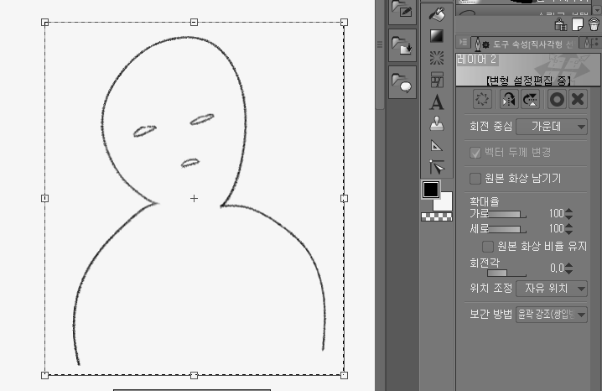The image size is (602, 391).
Task: Click the 회전각 stepper arrows
Action: coord(569,268)
